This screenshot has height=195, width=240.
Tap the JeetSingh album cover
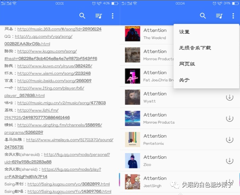[x=133, y=182]
